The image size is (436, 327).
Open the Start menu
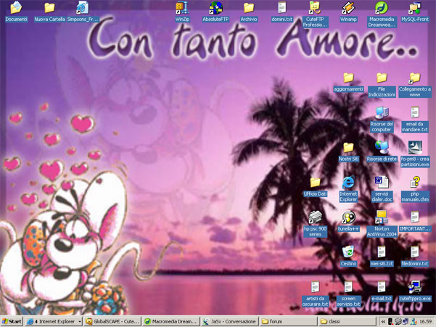click(x=12, y=321)
